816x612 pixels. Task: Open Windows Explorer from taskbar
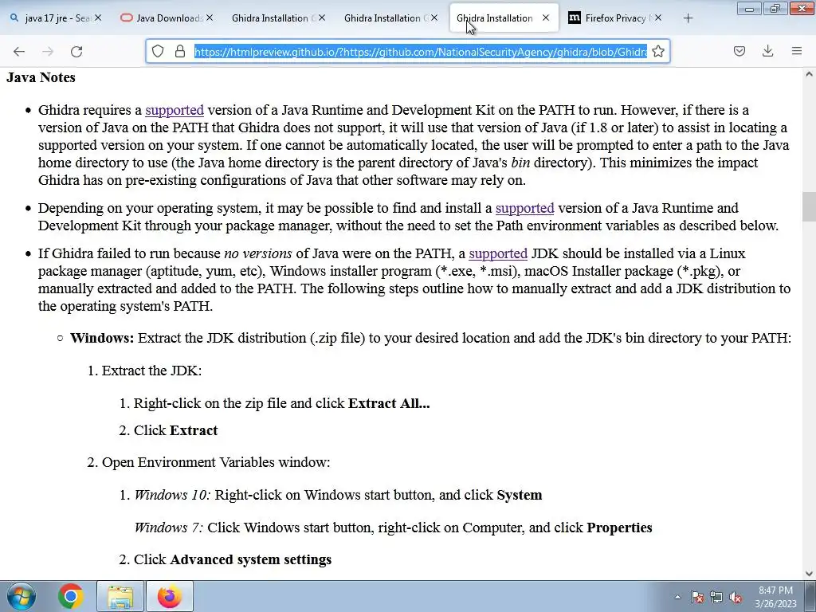(120, 596)
